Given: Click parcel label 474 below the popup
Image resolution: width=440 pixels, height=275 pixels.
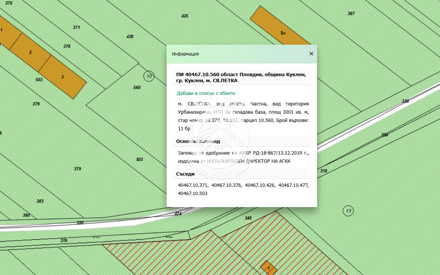Looking at the screenshot, I should [x=178, y=213].
